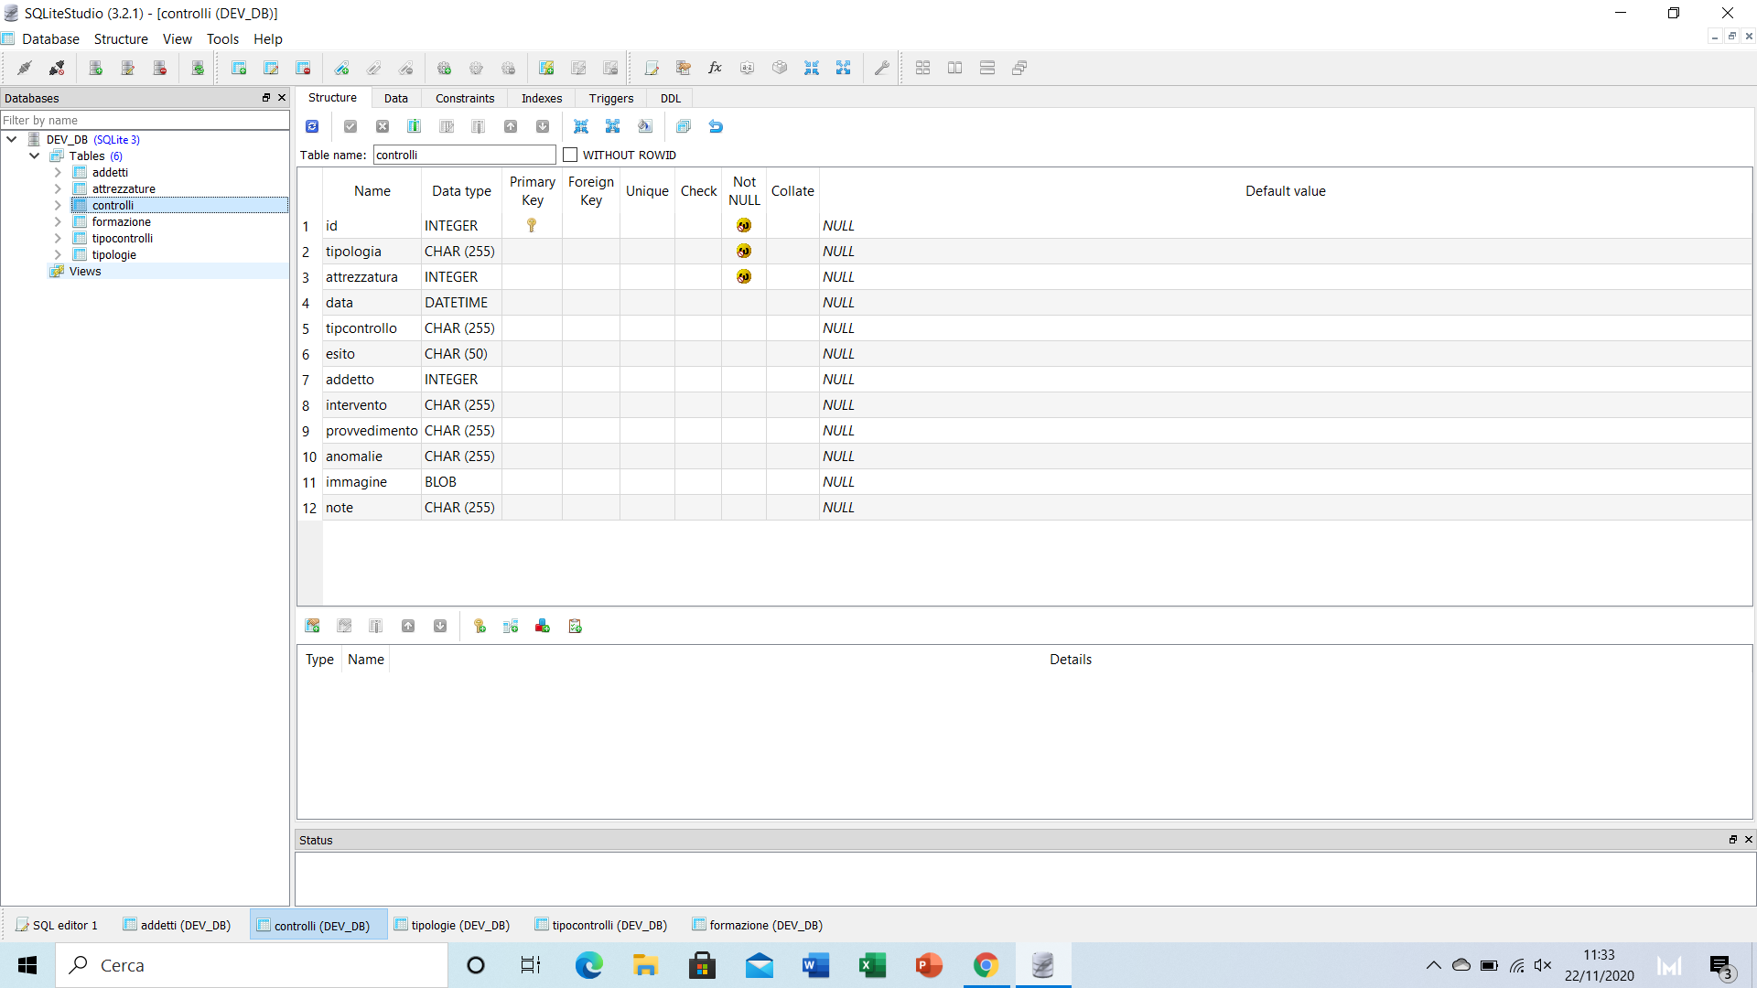1757x988 pixels.
Task: Click the add database toolbar icon
Action: tap(95, 68)
